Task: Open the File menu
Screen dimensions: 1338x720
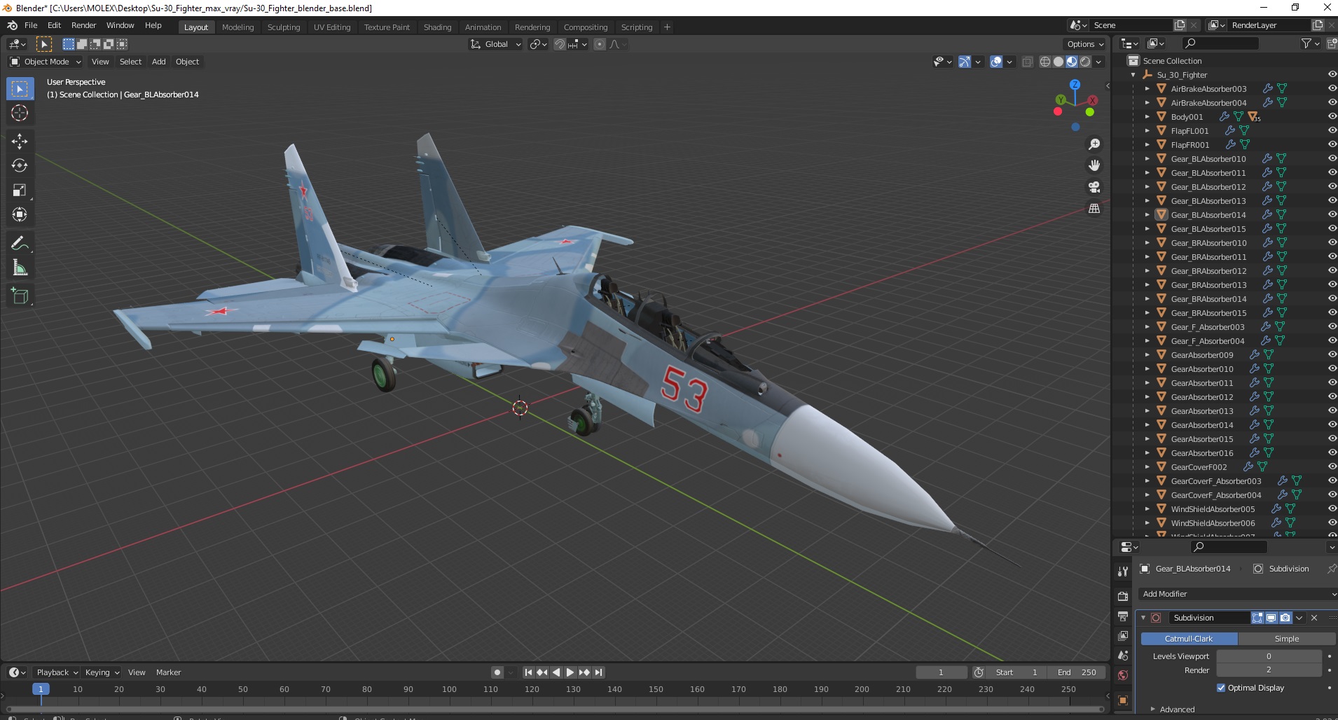Action: [x=31, y=25]
